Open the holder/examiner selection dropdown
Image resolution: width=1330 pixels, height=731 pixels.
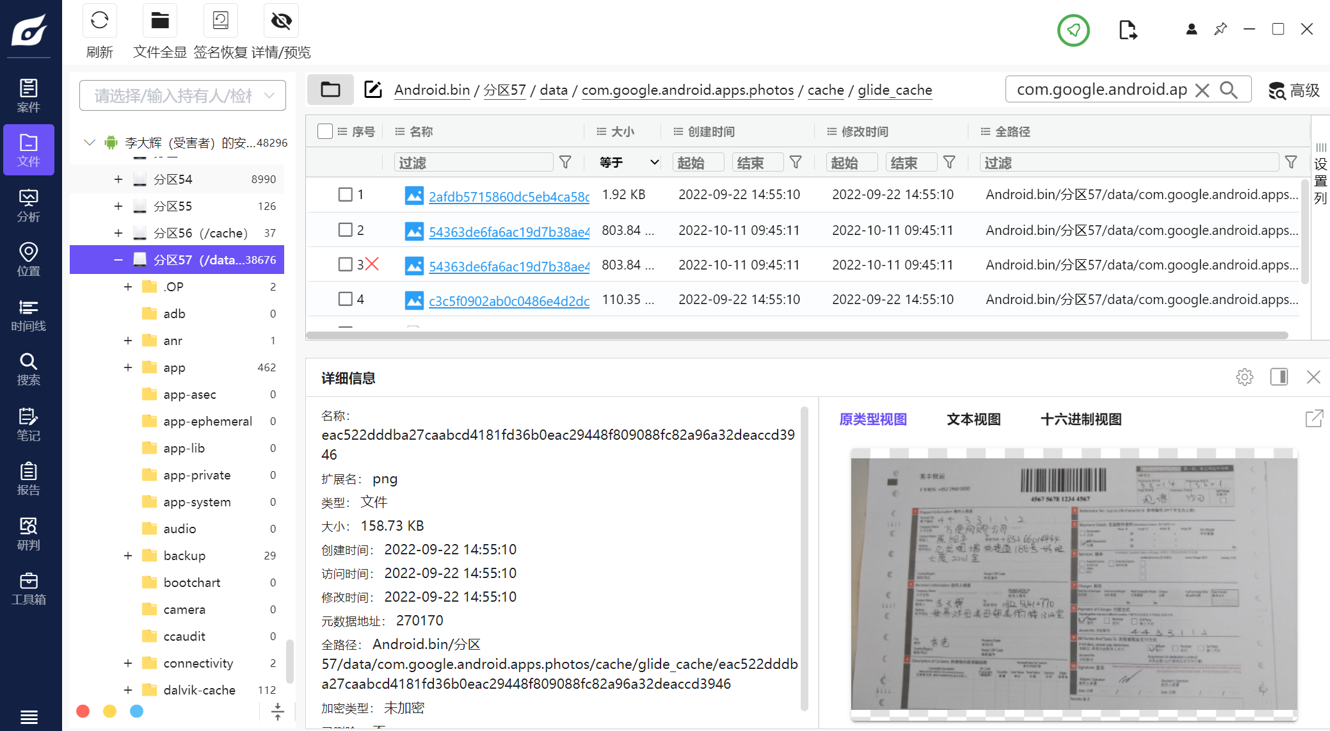pos(182,95)
